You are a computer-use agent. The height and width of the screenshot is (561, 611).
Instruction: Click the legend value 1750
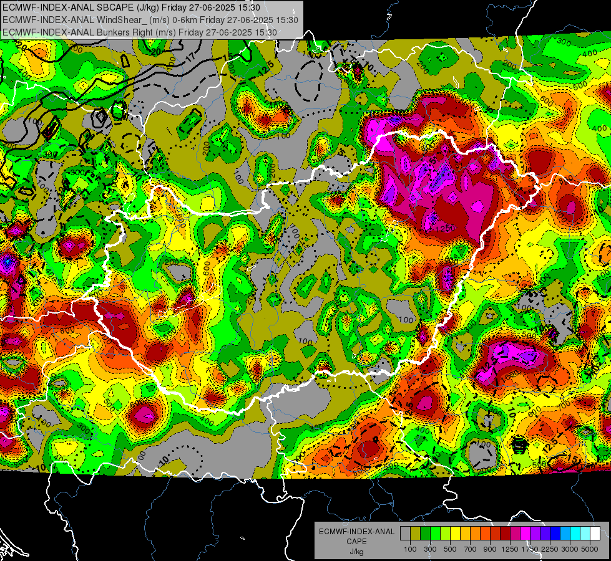[530, 549]
